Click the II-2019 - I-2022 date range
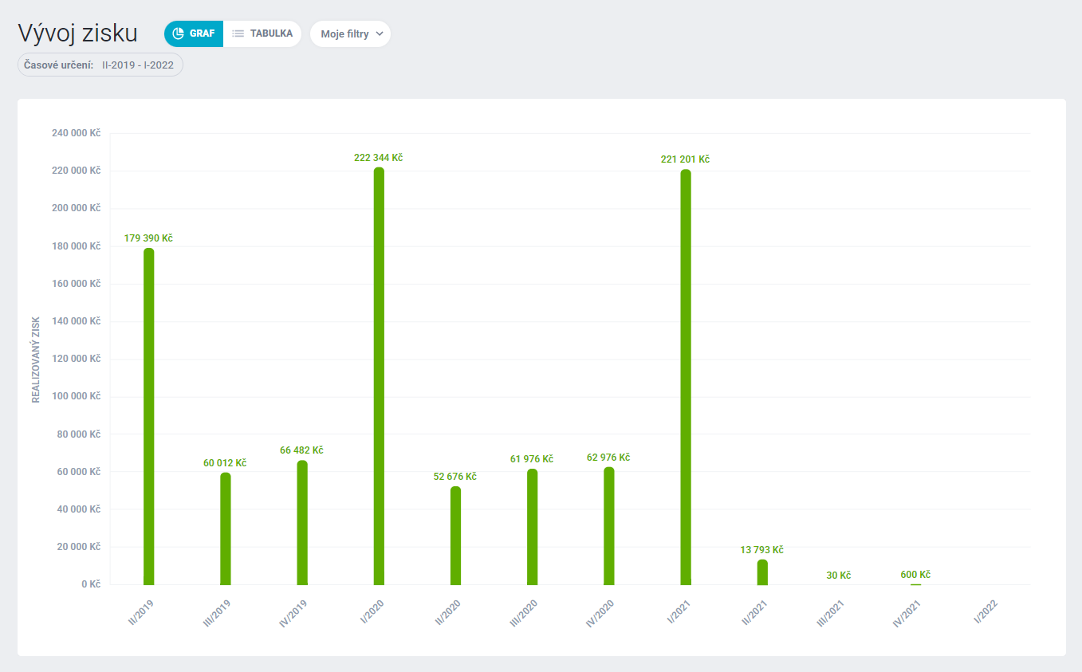The width and height of the screenshot is (1082, 672). coord(138,65)
